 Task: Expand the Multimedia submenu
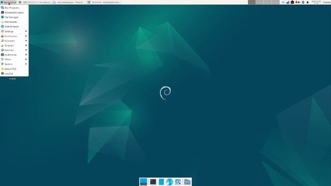tap(14, 55)
